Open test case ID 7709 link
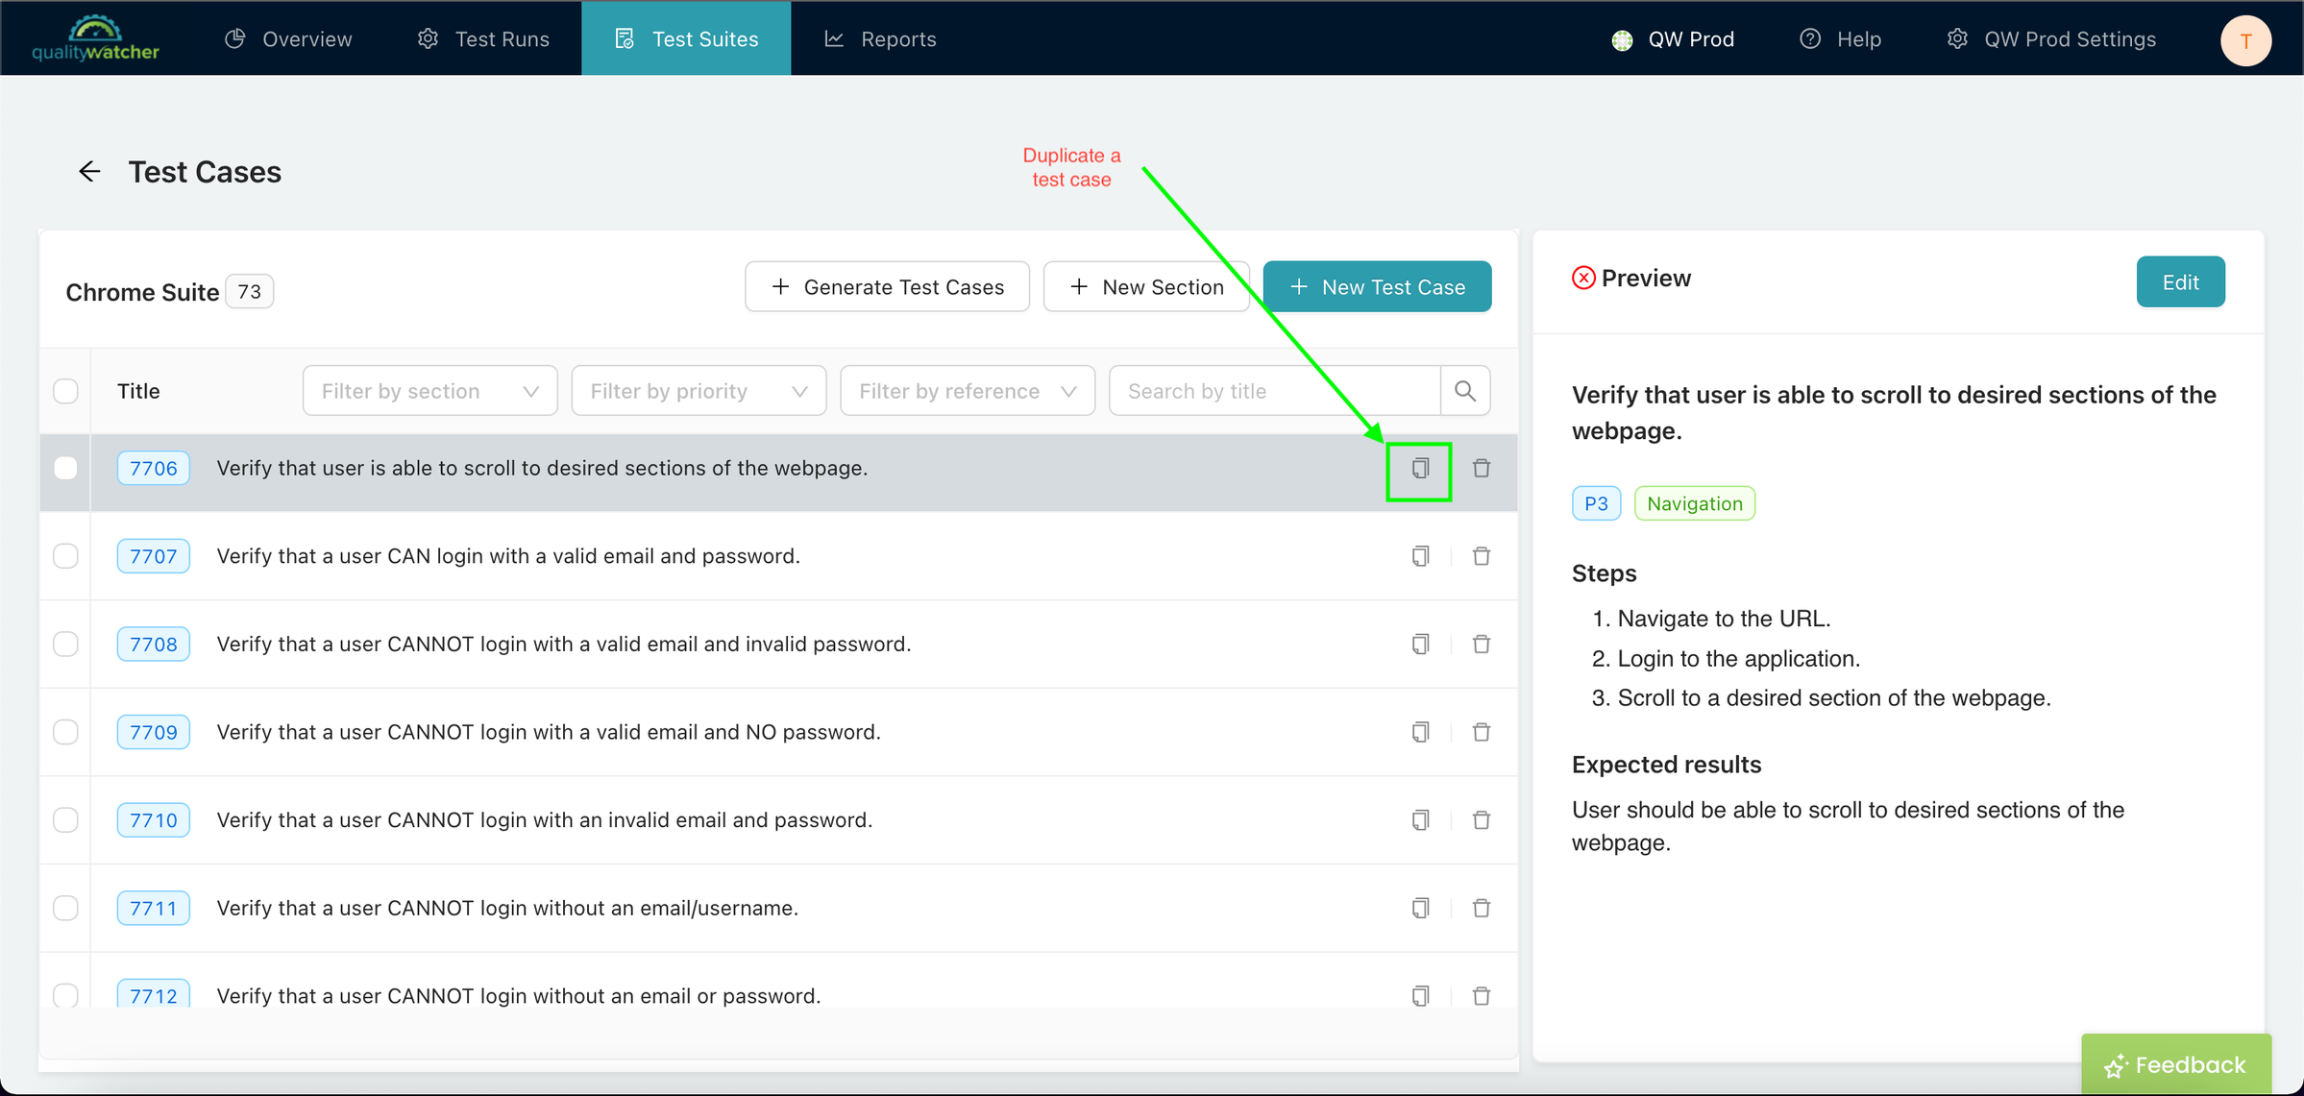The width and height of the screenshot is (2304, 1096). pos(154,732)
